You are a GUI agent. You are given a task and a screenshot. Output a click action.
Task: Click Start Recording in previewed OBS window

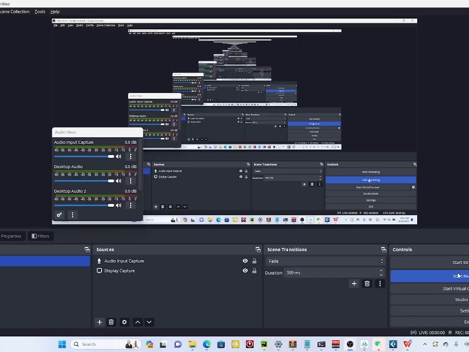[x=371, y=180]
